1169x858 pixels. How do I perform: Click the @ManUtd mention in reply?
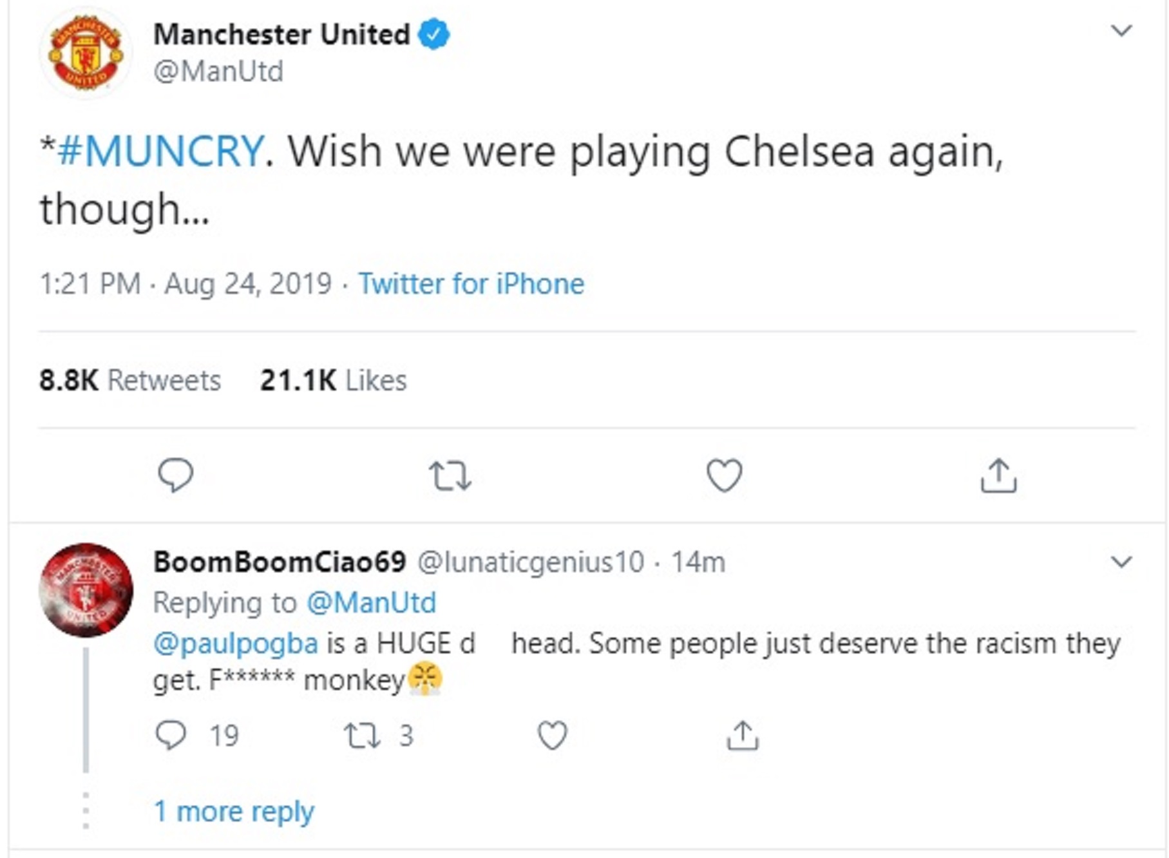(371, 603)
